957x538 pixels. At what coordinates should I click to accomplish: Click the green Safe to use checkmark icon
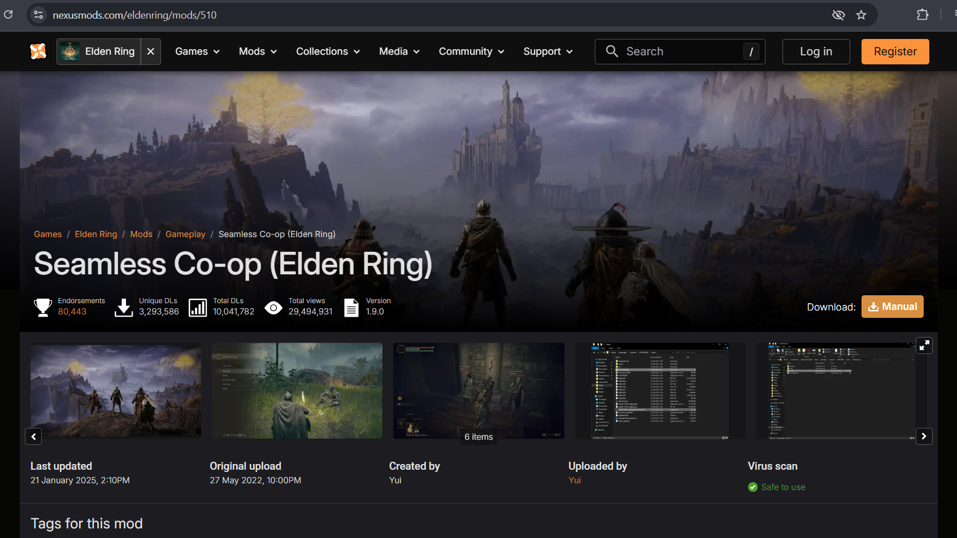coord(752,487)
